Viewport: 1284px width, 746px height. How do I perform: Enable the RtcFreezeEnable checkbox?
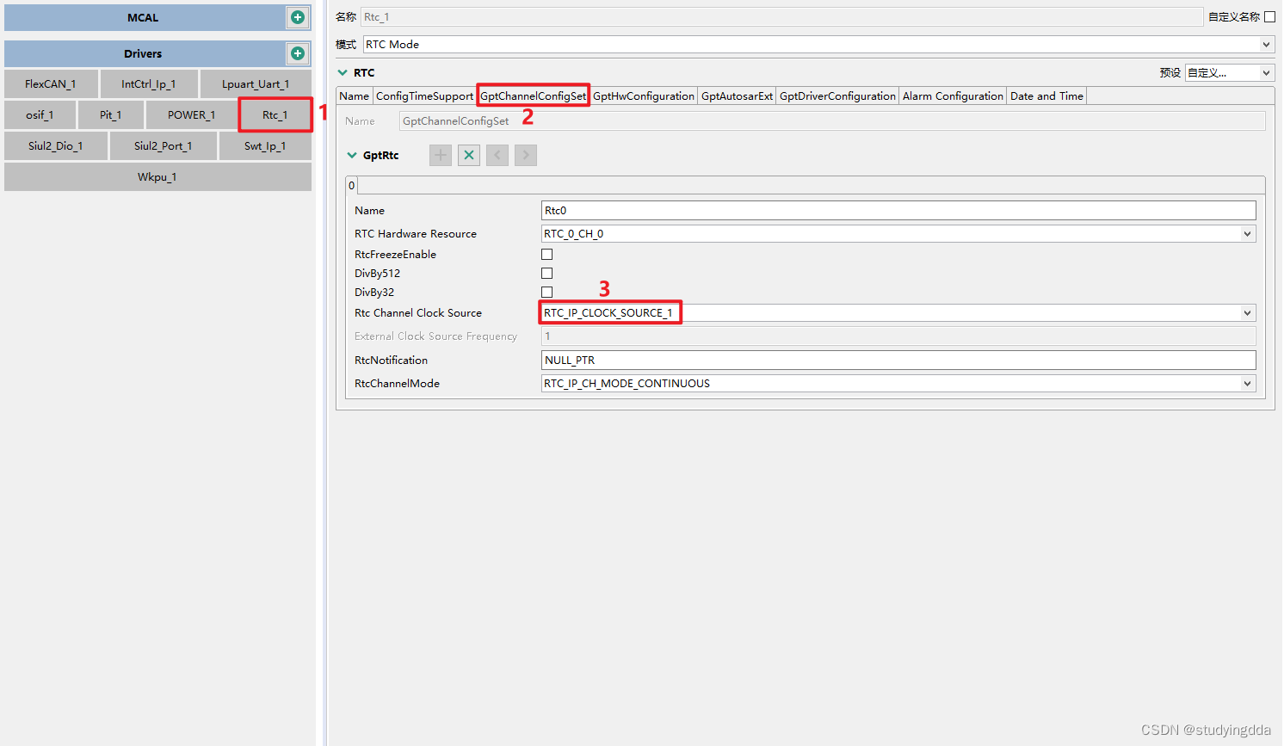[x=546, y=255]
